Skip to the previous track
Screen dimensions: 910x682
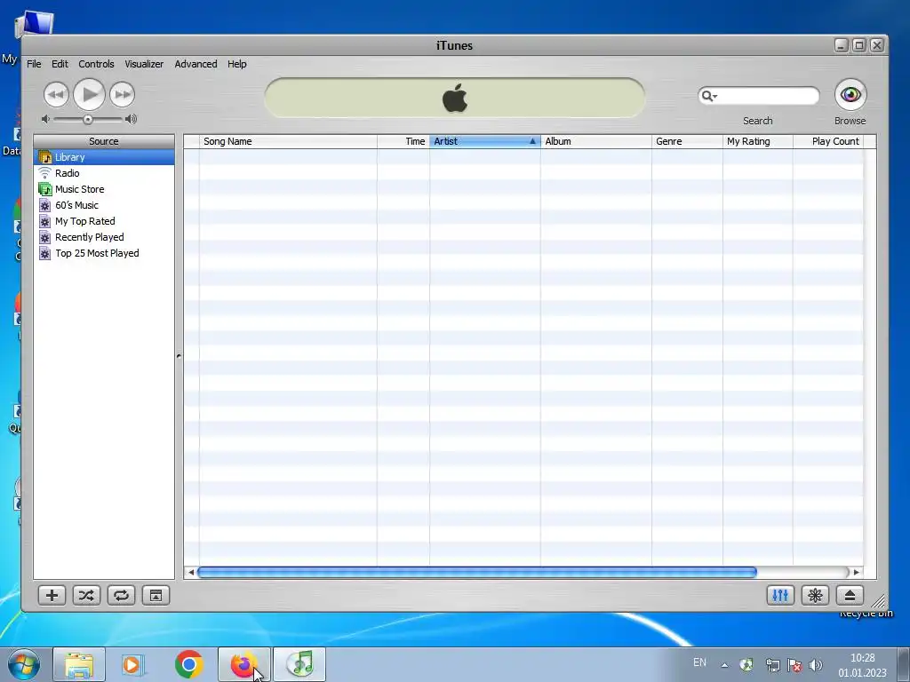56,94
